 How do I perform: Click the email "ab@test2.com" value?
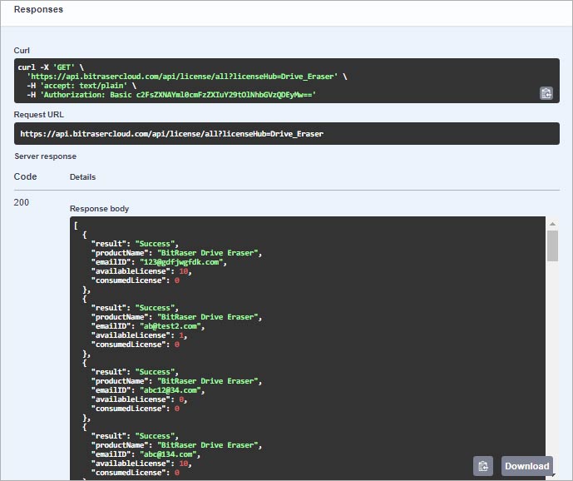tap(170, 326)
